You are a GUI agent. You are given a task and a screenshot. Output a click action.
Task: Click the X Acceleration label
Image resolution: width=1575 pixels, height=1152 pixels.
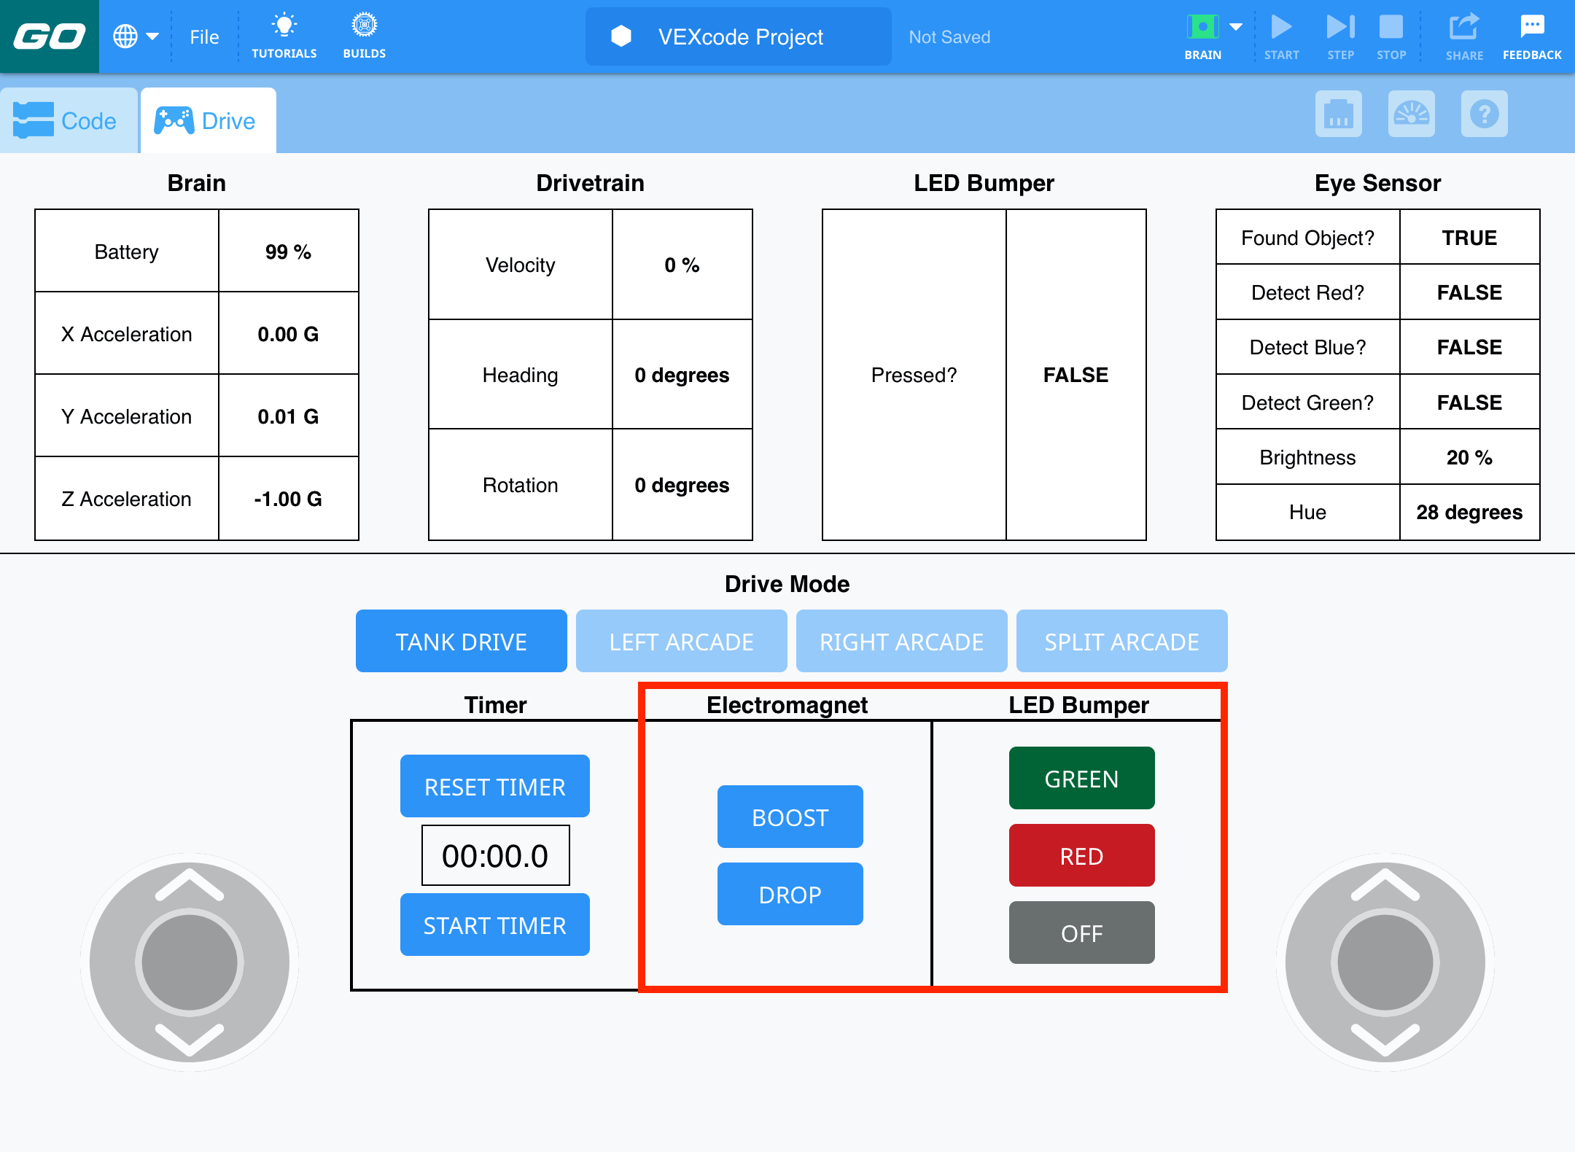tap(126, 334)
